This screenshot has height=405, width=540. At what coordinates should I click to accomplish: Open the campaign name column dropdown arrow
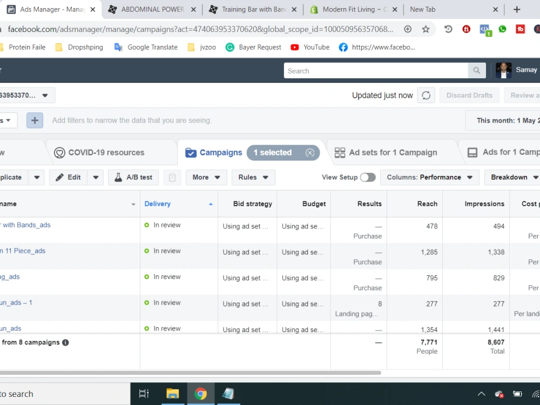tap(133, 204)
